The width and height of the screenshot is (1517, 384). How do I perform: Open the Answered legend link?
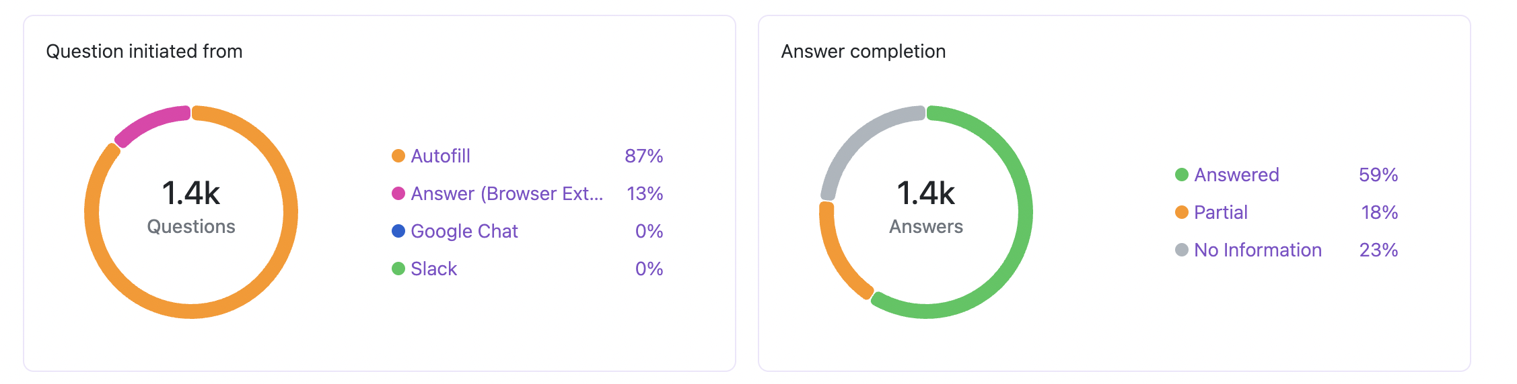coord(1236,175)
